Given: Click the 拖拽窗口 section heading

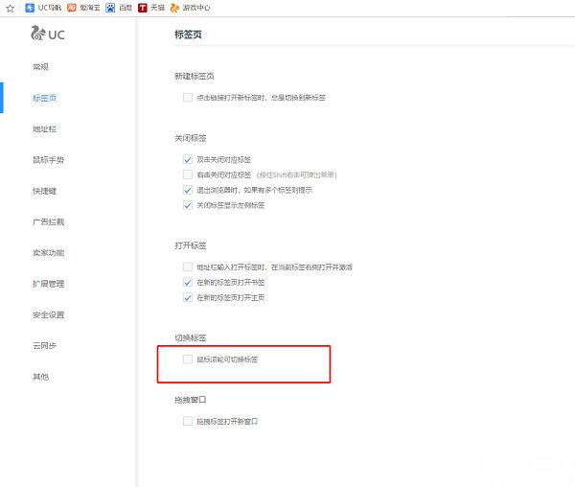Looking at the screenshot, I should (x=191, y=400).
